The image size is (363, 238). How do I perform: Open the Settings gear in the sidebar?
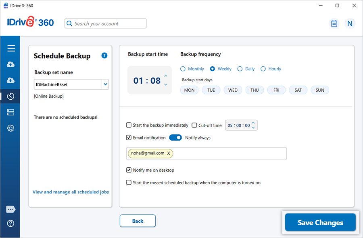click(11, 128)
